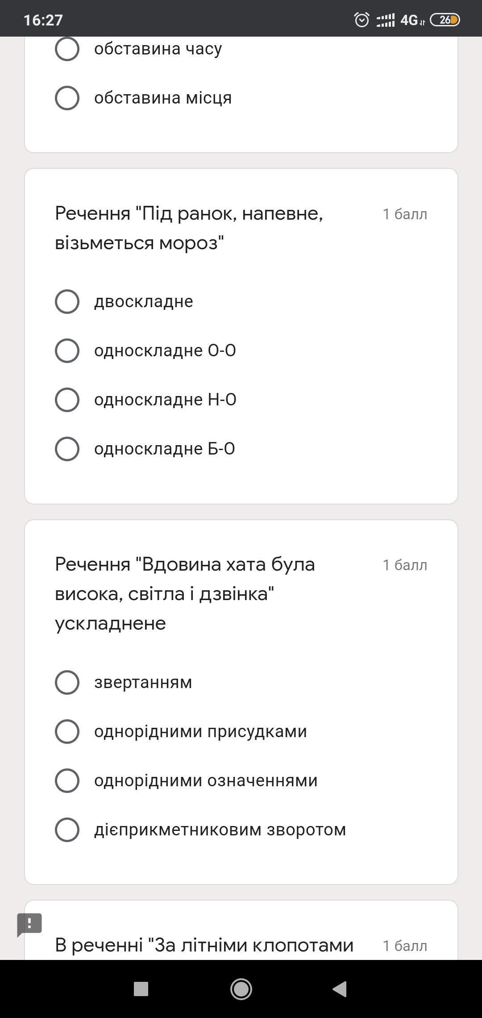Image resolution: width=482 pixels, height=1018 pixels.
Task: Tap the 'Вдовина хата була' question text
Action: click(x=185, y=594)
